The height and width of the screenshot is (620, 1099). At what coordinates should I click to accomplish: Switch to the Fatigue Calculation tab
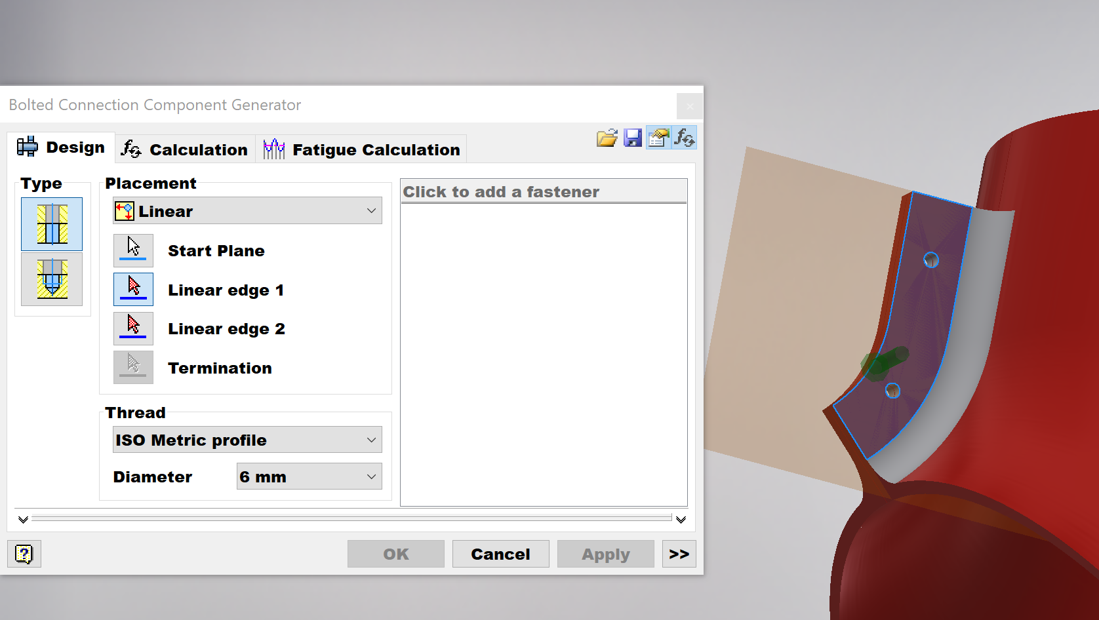362,149
